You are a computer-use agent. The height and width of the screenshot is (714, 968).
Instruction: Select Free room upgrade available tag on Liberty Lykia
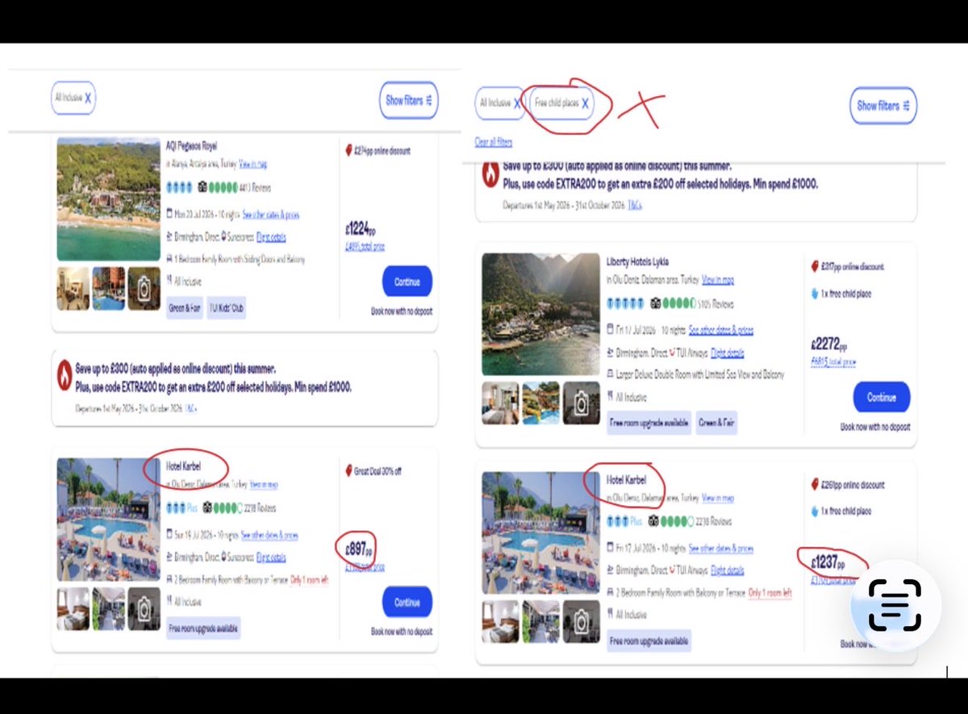click(x=649, y=422)
